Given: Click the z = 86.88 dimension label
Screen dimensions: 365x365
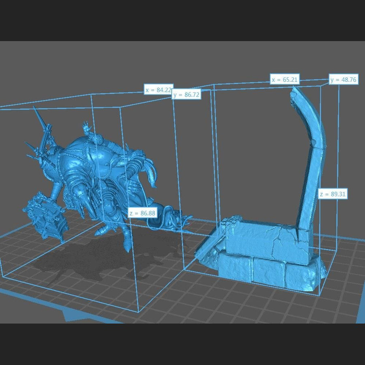Looking at the screenshot, I should point(142,213).
